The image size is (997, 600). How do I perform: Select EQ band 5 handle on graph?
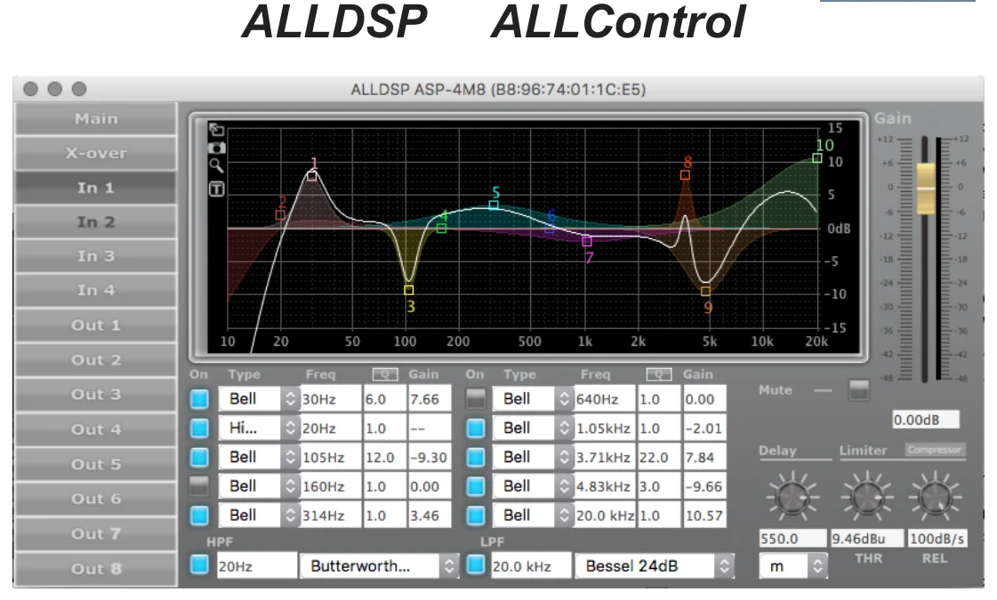(x=494, y=204)
